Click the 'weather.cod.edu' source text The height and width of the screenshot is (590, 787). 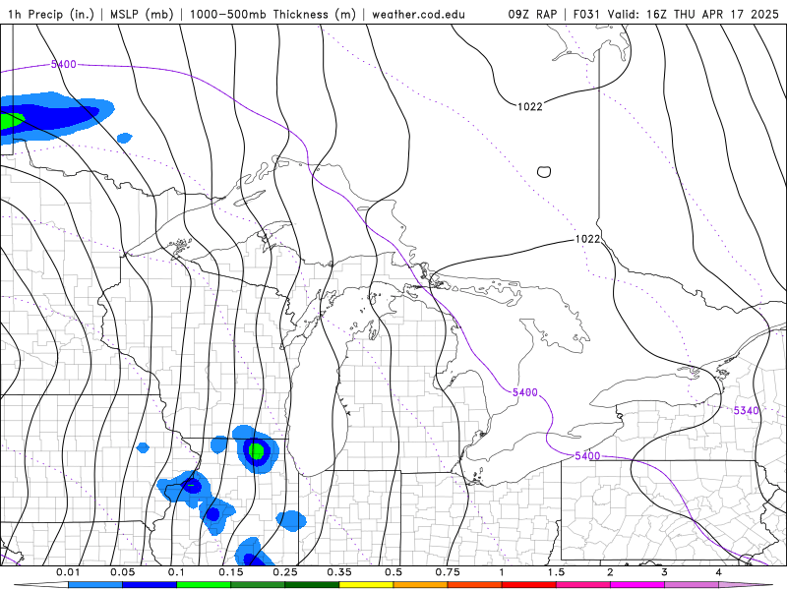pyautogui.click(x=419, y=14)
